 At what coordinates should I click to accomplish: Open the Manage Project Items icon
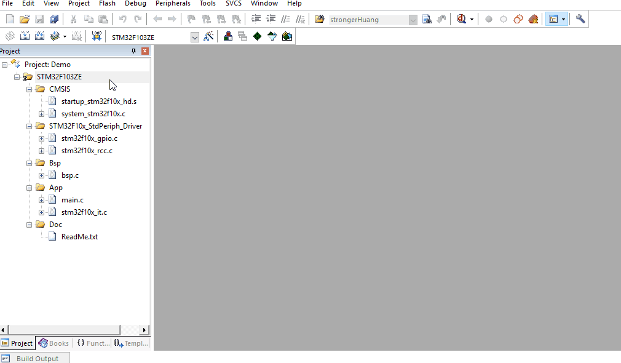click(x=228, y=36)
